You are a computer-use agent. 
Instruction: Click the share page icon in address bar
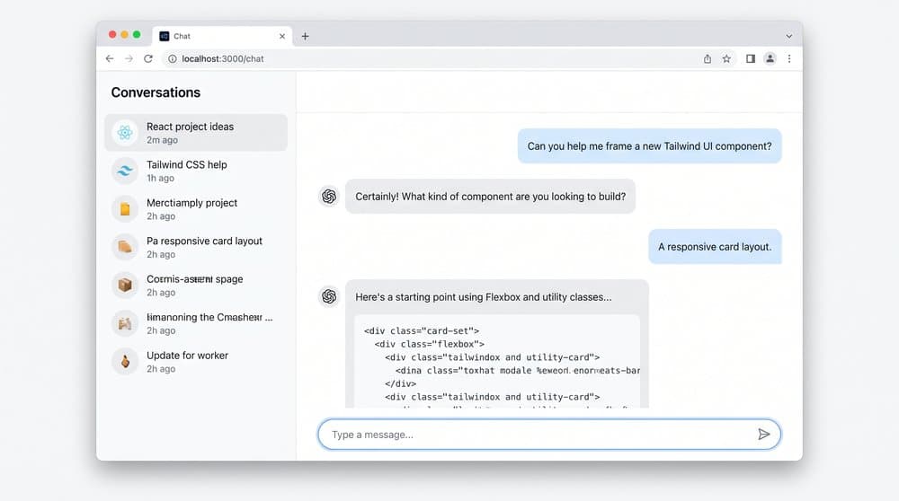[x=708, y=58]
